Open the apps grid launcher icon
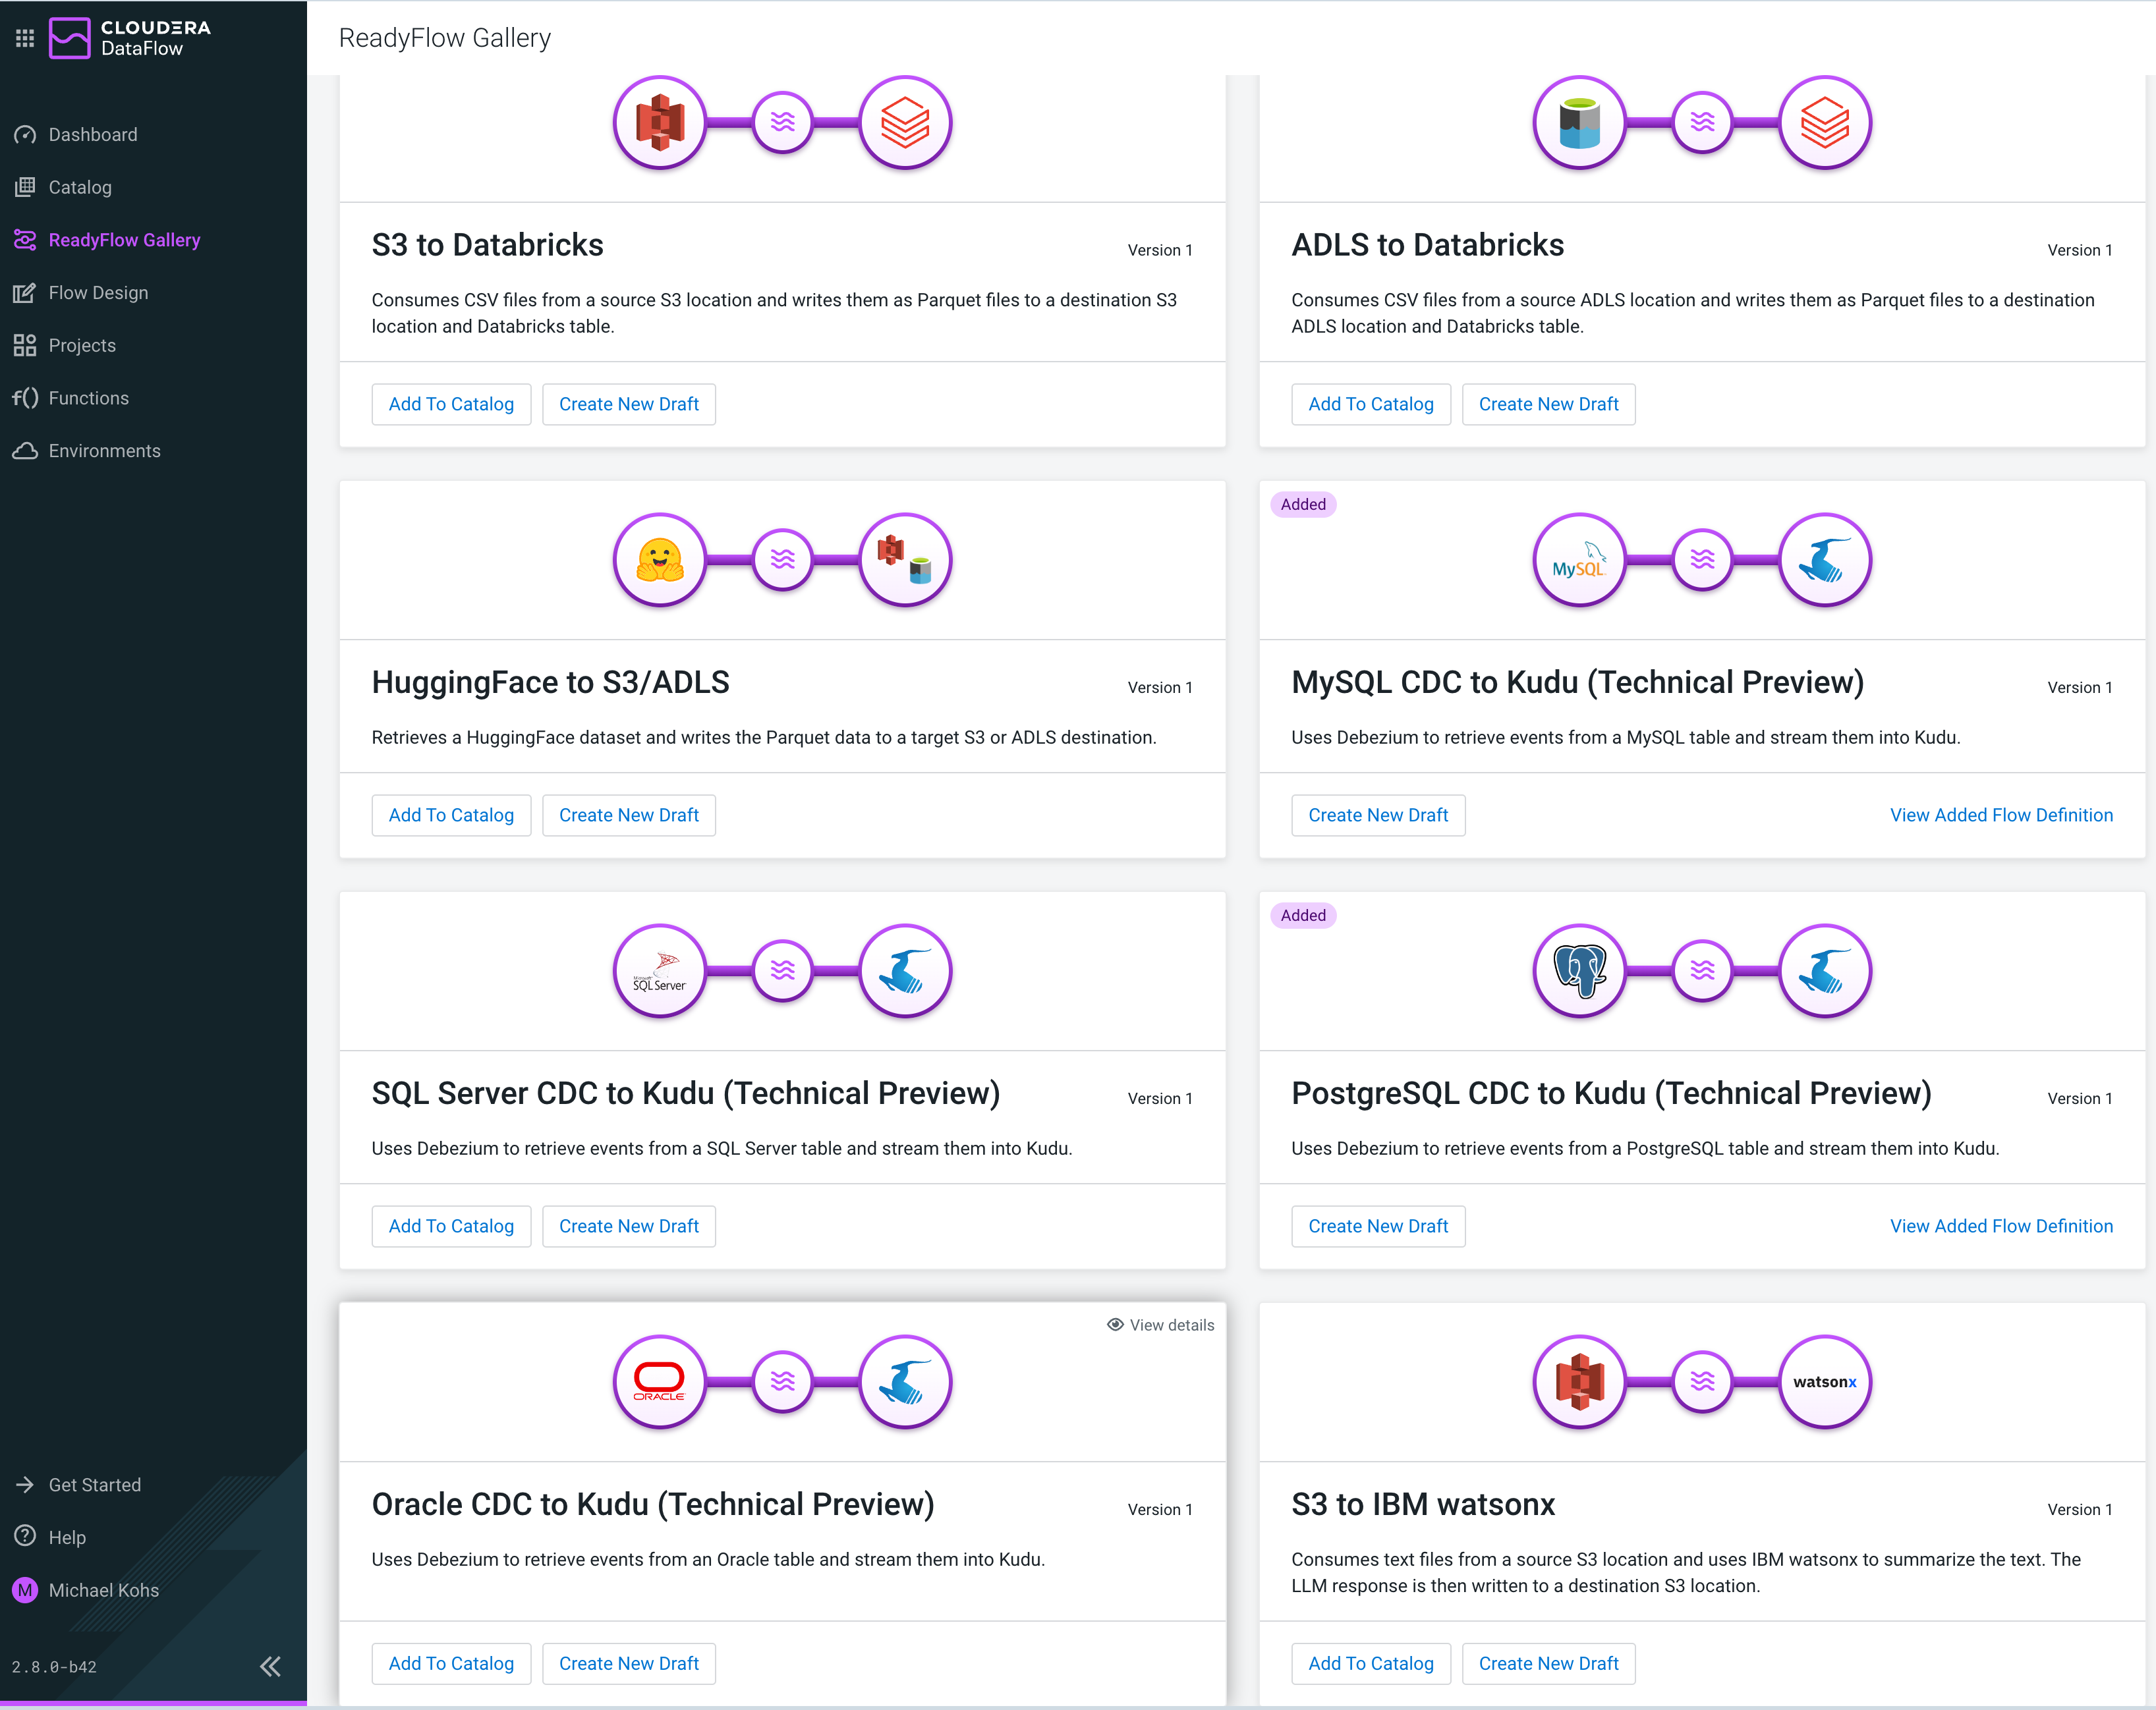Image resolution: width=2156 pixels, height=1710 pixels. [25, 38]
